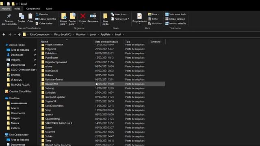Navigate to AppData breadcrumb
This screenshot has height=146, width=260.
106,34
